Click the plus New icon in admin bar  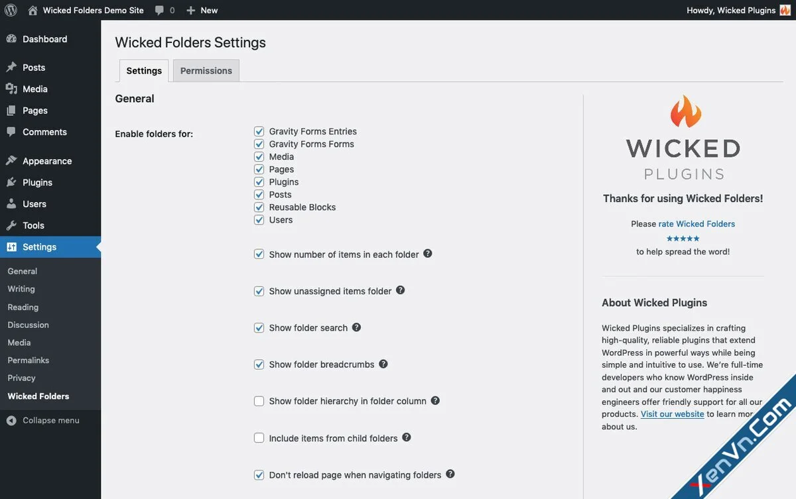point(191,11)
